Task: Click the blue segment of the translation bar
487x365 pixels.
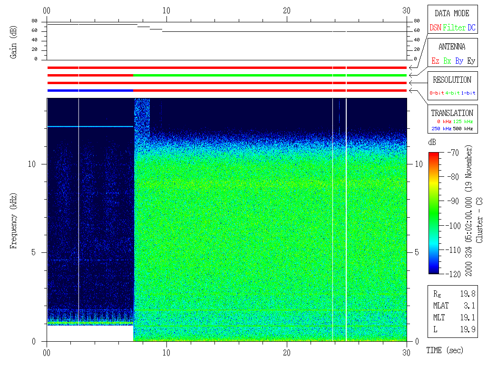Action: point(89,90)
